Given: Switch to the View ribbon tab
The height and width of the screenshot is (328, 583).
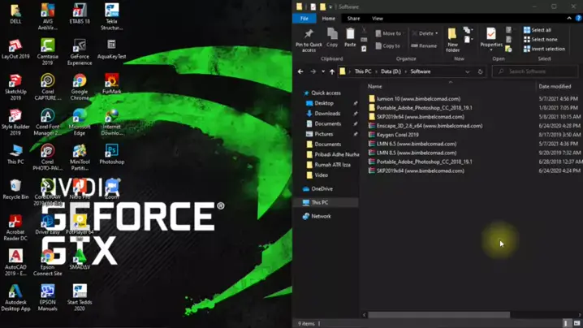Looking at the screenshot, I should pos(378,18).
